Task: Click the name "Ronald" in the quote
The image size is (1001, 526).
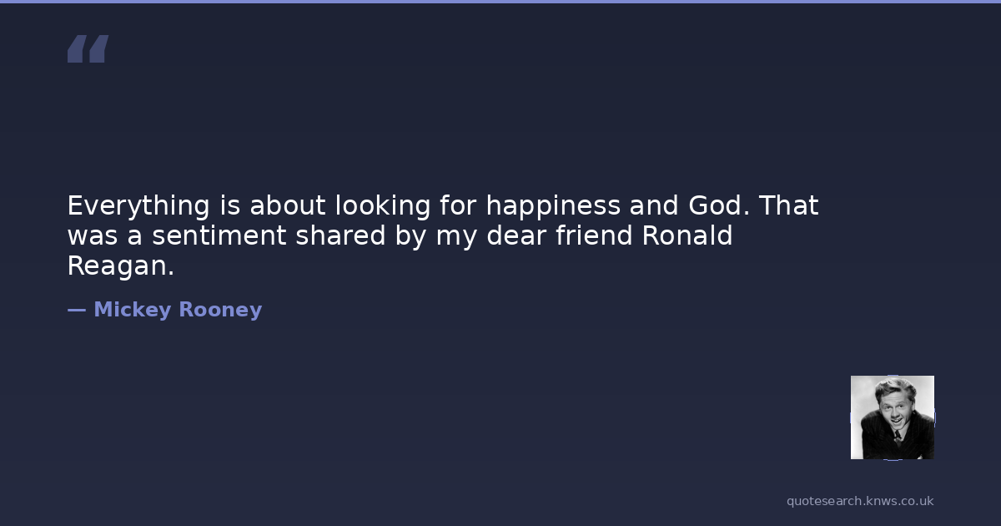Action: click(687, 236)
